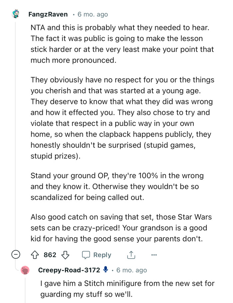Click the Reply button label
This screenshot has width=233, height=303.
(x=102, y=255)
